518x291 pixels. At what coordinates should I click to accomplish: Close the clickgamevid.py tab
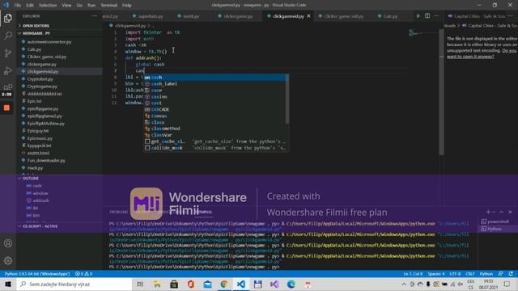pos(308,16)
